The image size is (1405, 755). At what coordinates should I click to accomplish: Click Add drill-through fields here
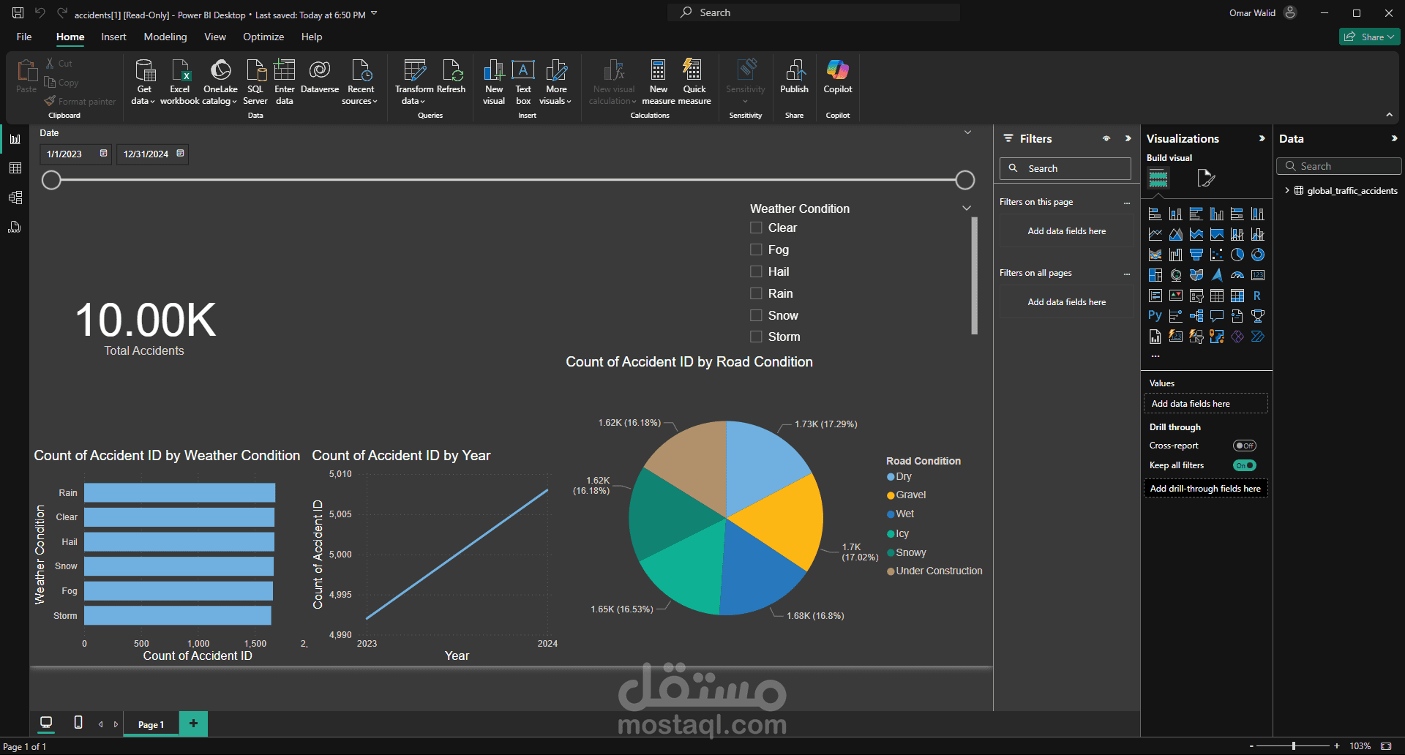click(1205, 488)
